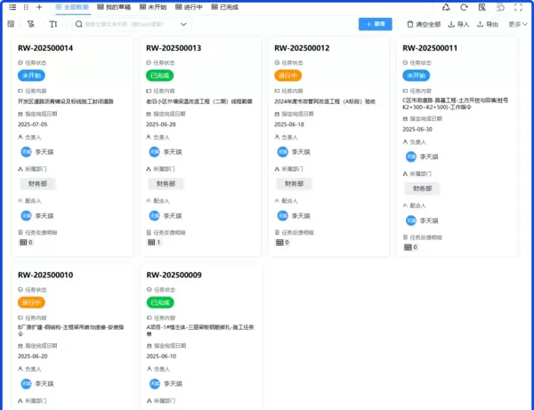Click the text sort icon in toolbar

[53, 25]
